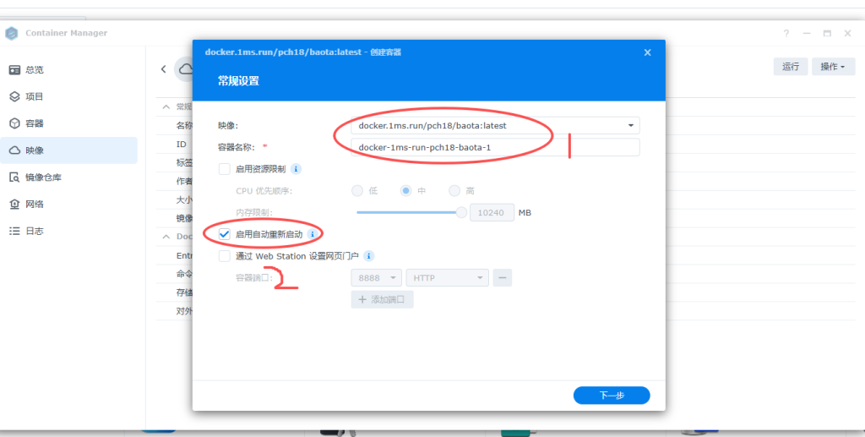
Task: Open the 操作 action dropdown button
Action: tap(833, 67)
